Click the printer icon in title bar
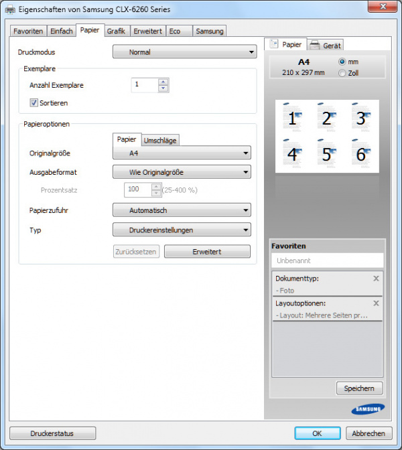The height and width of the screenshot is (450, 402). pos(9,9)
